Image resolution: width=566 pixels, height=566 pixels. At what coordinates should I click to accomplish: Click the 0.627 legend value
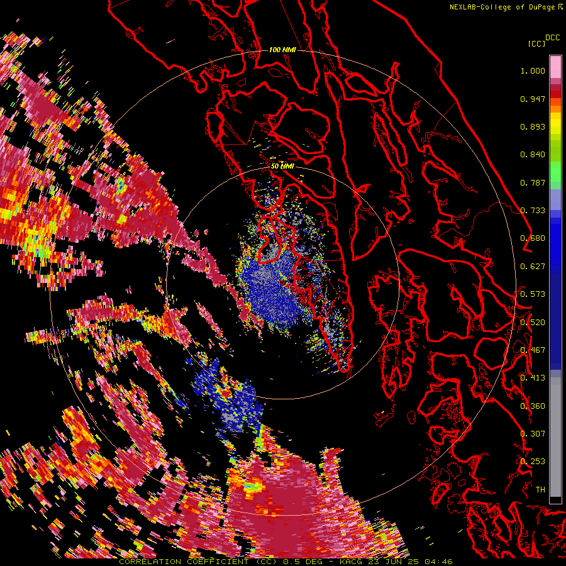533,267
